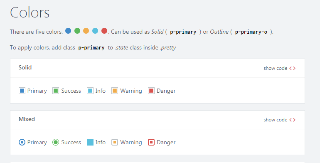Click the Danger label in Mixed row
The image size is (320, 163).
click(x=166, y=142)
